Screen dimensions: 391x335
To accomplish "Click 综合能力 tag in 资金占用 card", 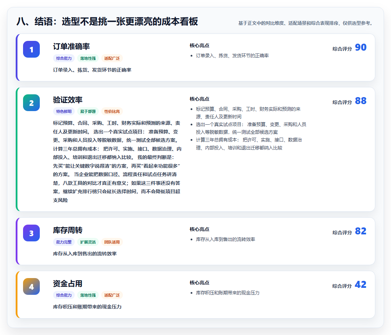I will click(64, 295).
